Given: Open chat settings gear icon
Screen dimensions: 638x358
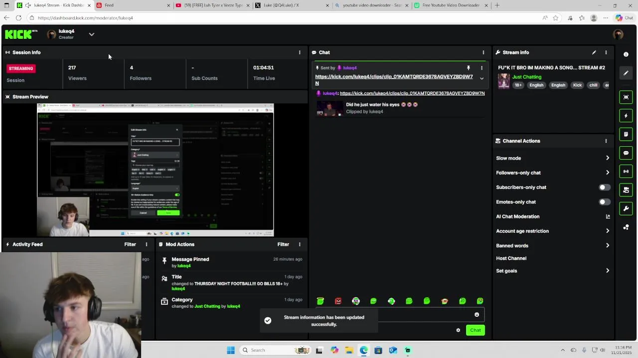Looking at the screenshot, I should pyautogui.click(x=458, y=330).
